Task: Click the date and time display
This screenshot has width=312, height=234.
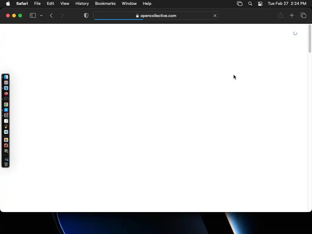Action: (287, 4)
